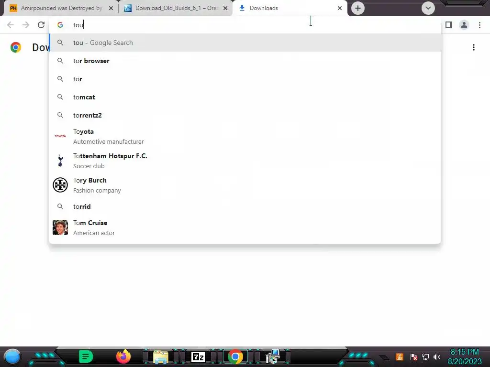Viewport: 490px width, 367px height.
Task: Click the Toyota logo icon
Action: click(x=60, y=136)
